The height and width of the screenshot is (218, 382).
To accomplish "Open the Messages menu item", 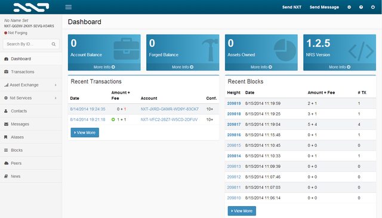I will coord(31,124).
